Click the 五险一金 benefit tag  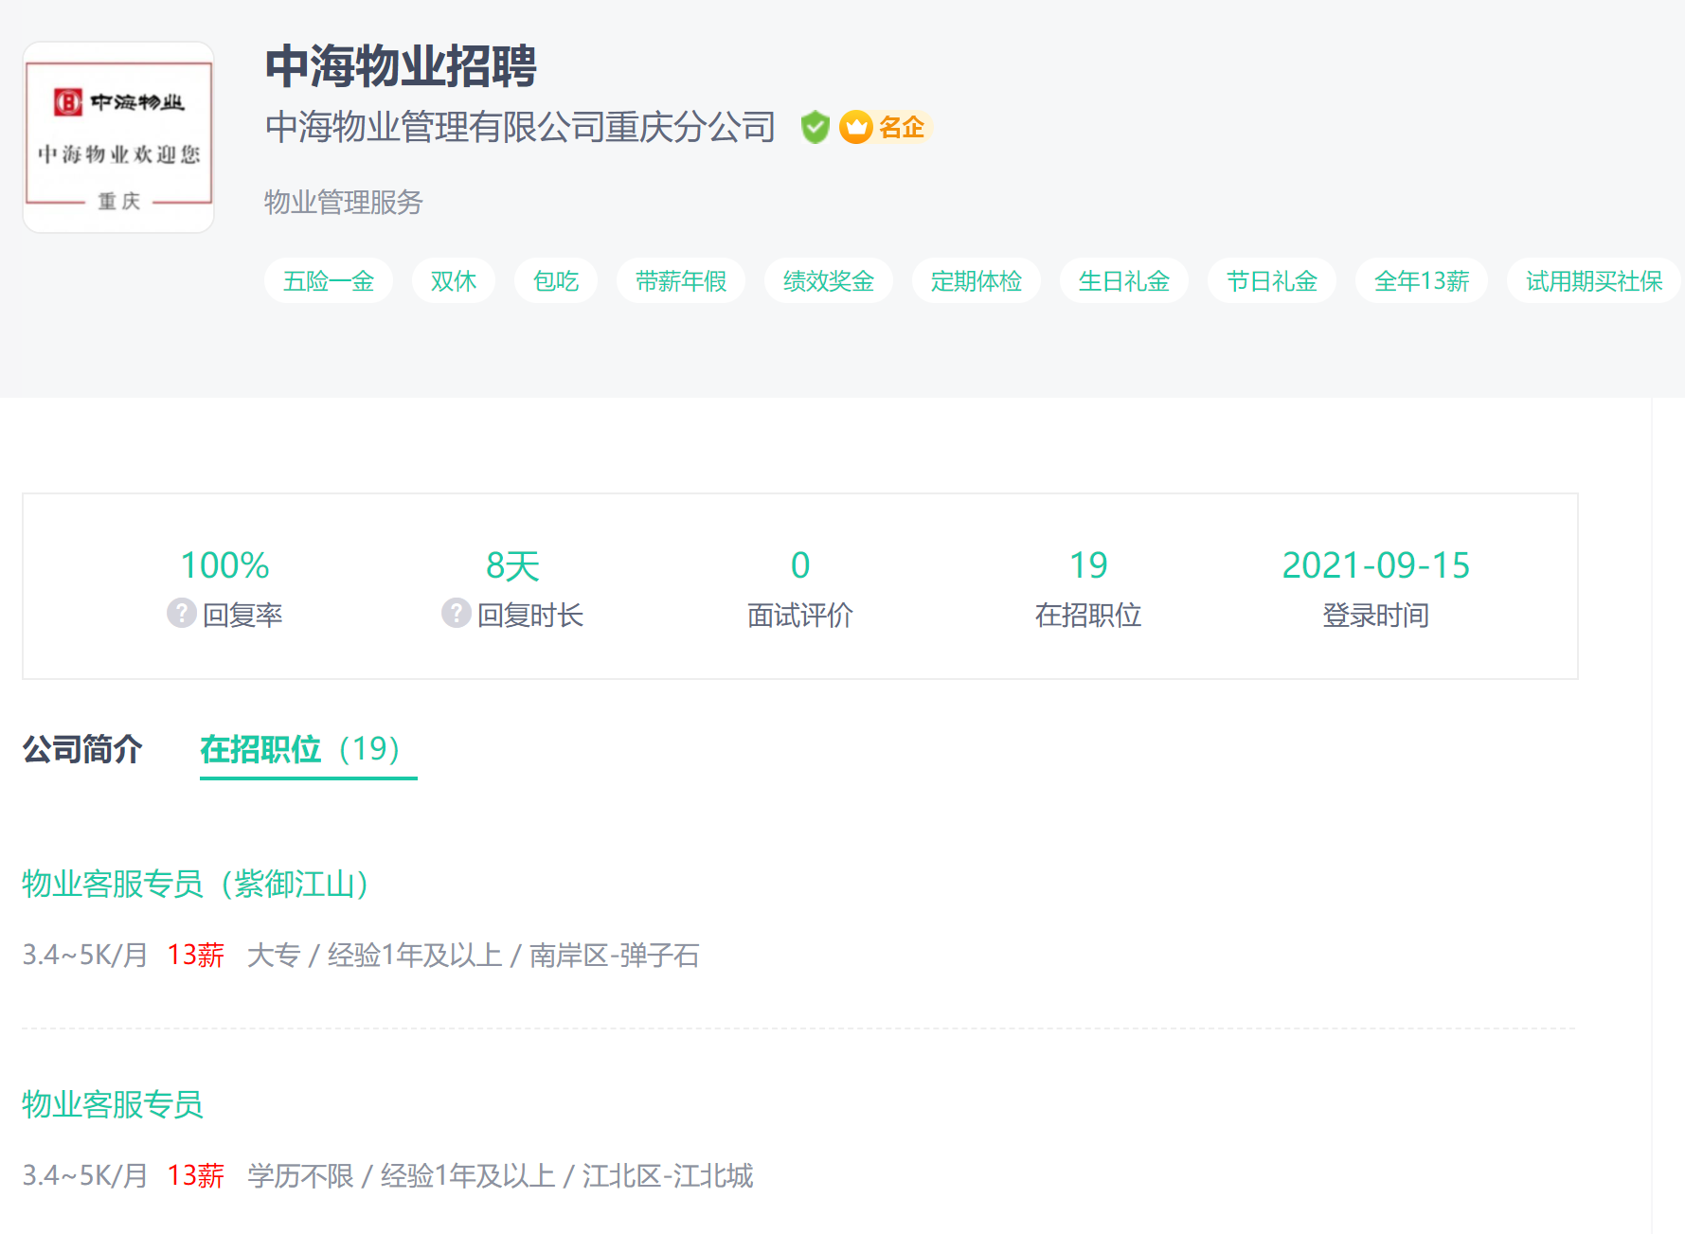(x=329, y=281)
